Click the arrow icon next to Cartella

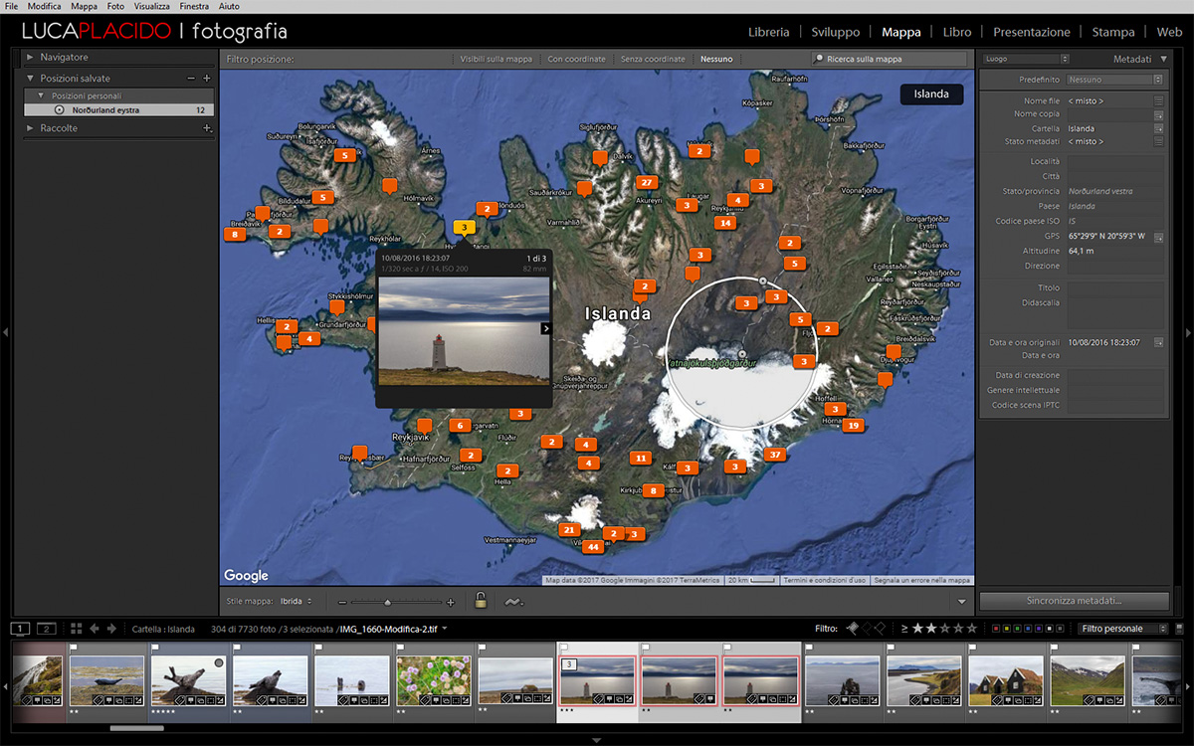(x=1158, y=128)
